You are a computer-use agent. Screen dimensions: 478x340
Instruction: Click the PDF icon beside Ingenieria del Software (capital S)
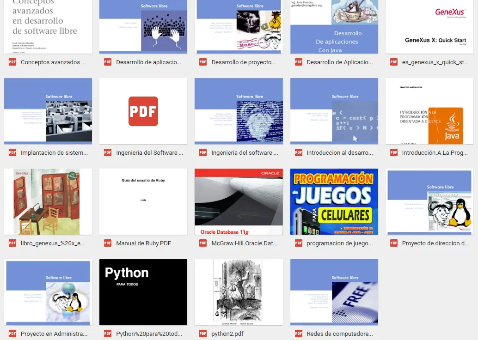[108, 152]
